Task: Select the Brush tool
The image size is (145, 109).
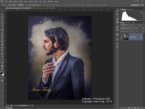Action: point(2,33)
